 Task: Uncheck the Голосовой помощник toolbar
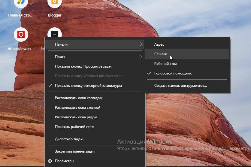tap(187, 73)
